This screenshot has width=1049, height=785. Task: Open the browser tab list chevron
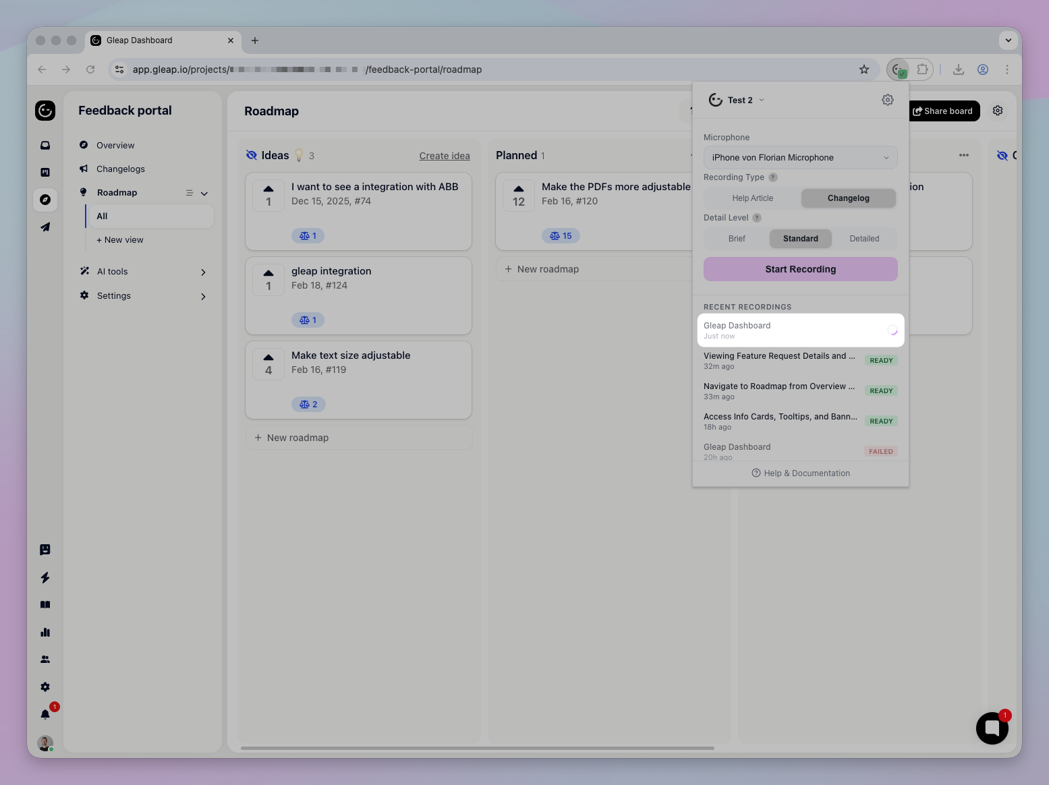(x=1008, y=40)
